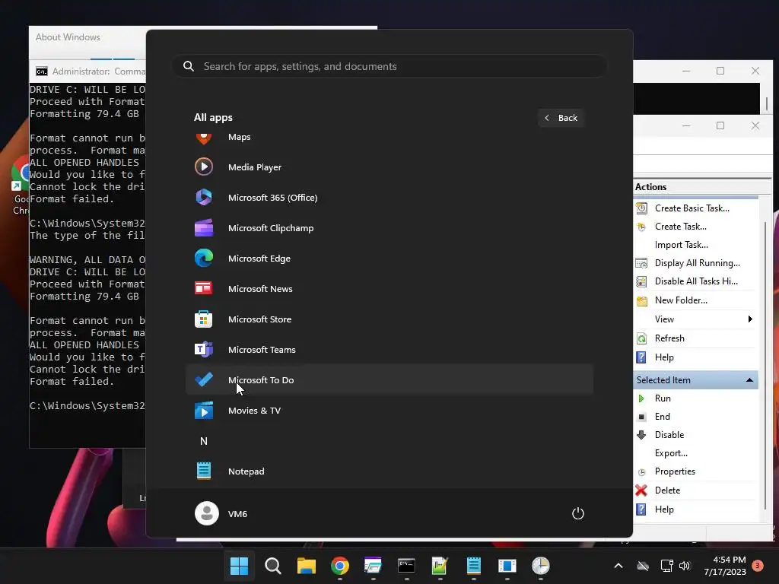Open Movies & TV icon
This screenshot has height=584, width=779.
click(x=204, y=411)
